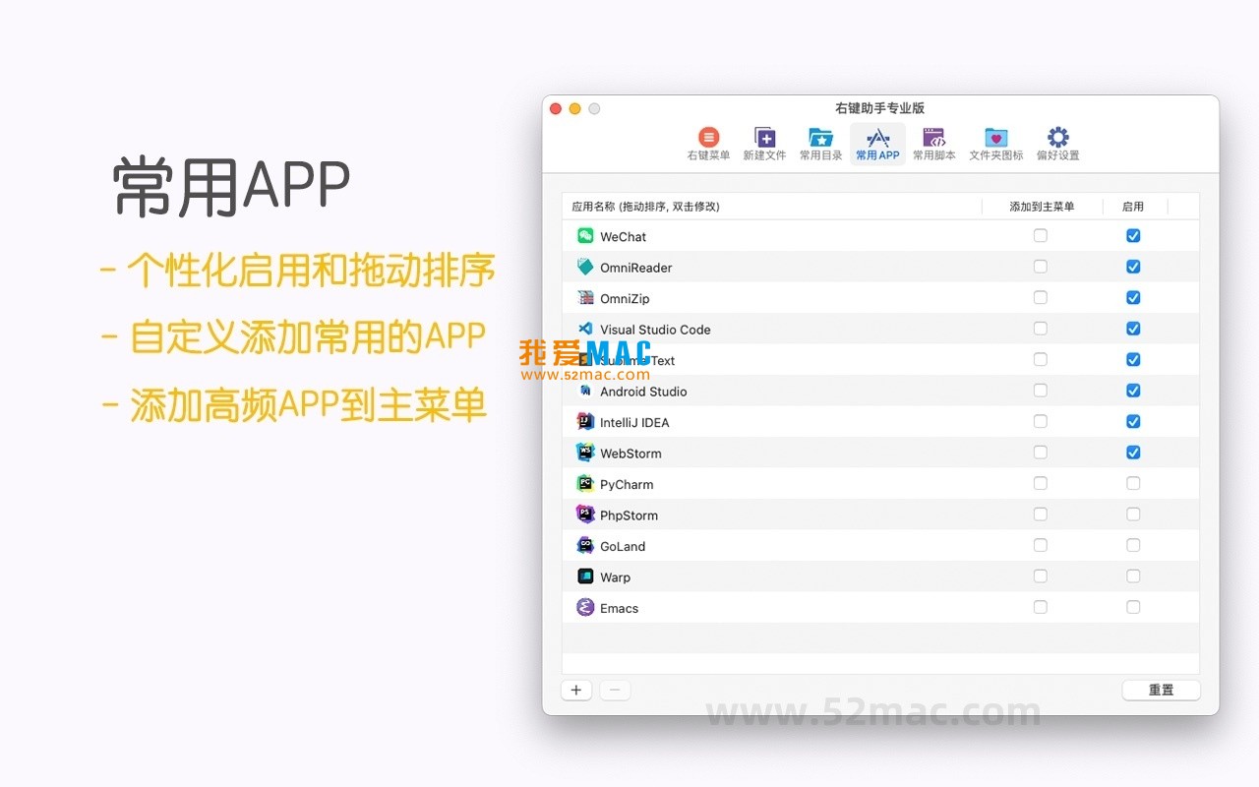Open the 常用目录 folder section

820,144
